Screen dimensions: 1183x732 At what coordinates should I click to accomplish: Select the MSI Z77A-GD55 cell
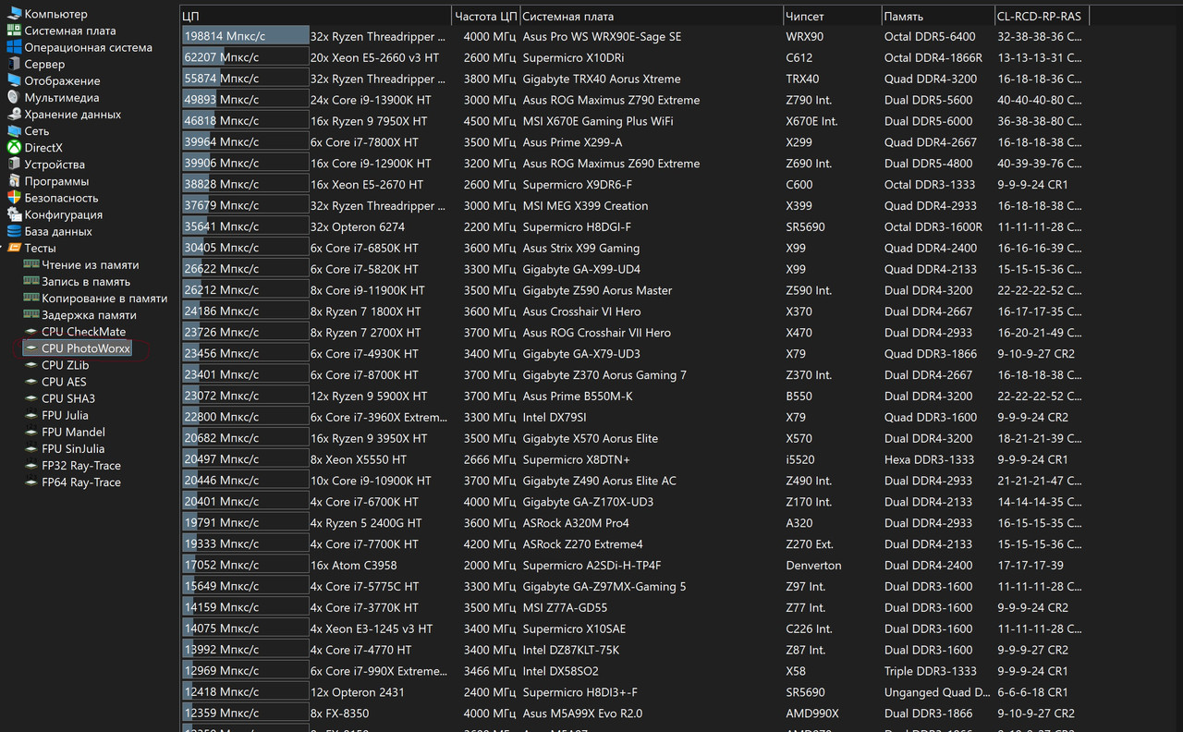pos(566,607)
